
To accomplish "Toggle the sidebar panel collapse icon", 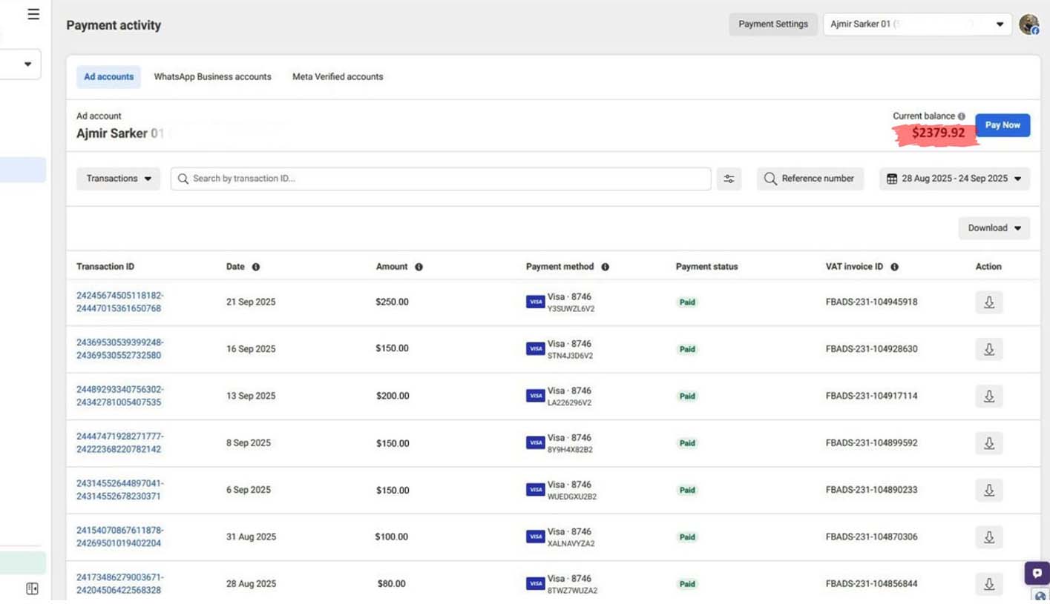I will click(x=32, y=588).
